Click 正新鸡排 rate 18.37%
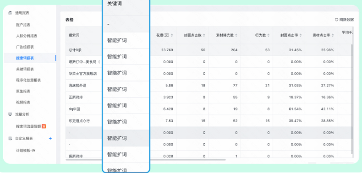 [x=296, y=97]
